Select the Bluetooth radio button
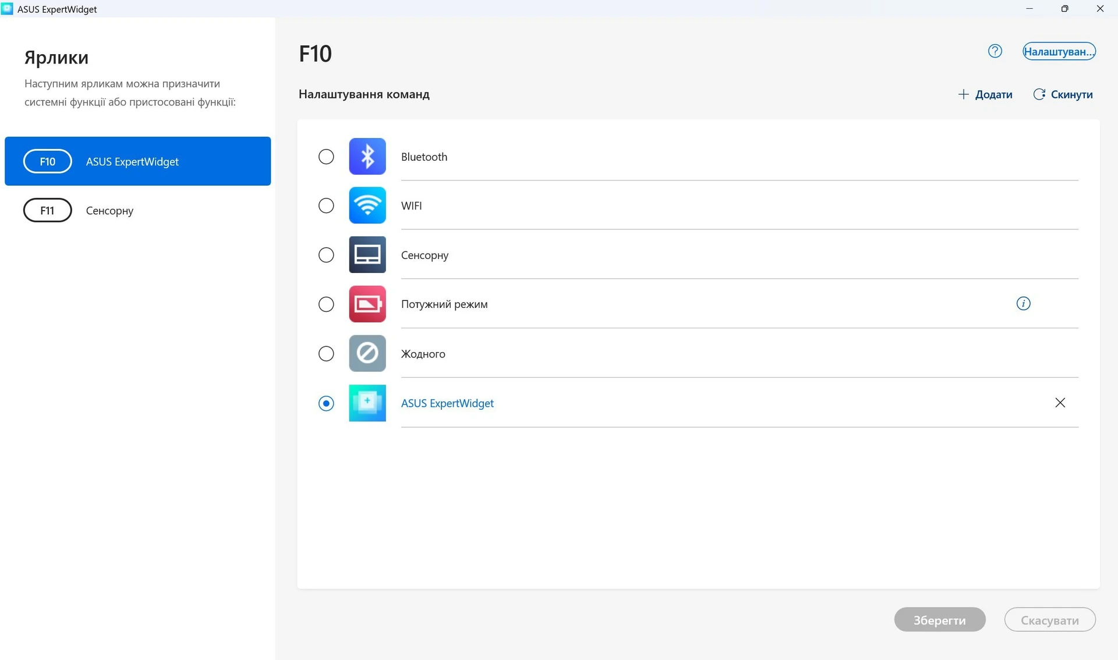 click(326, 157)
